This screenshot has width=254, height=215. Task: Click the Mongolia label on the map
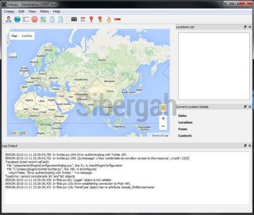pos(109,81)
